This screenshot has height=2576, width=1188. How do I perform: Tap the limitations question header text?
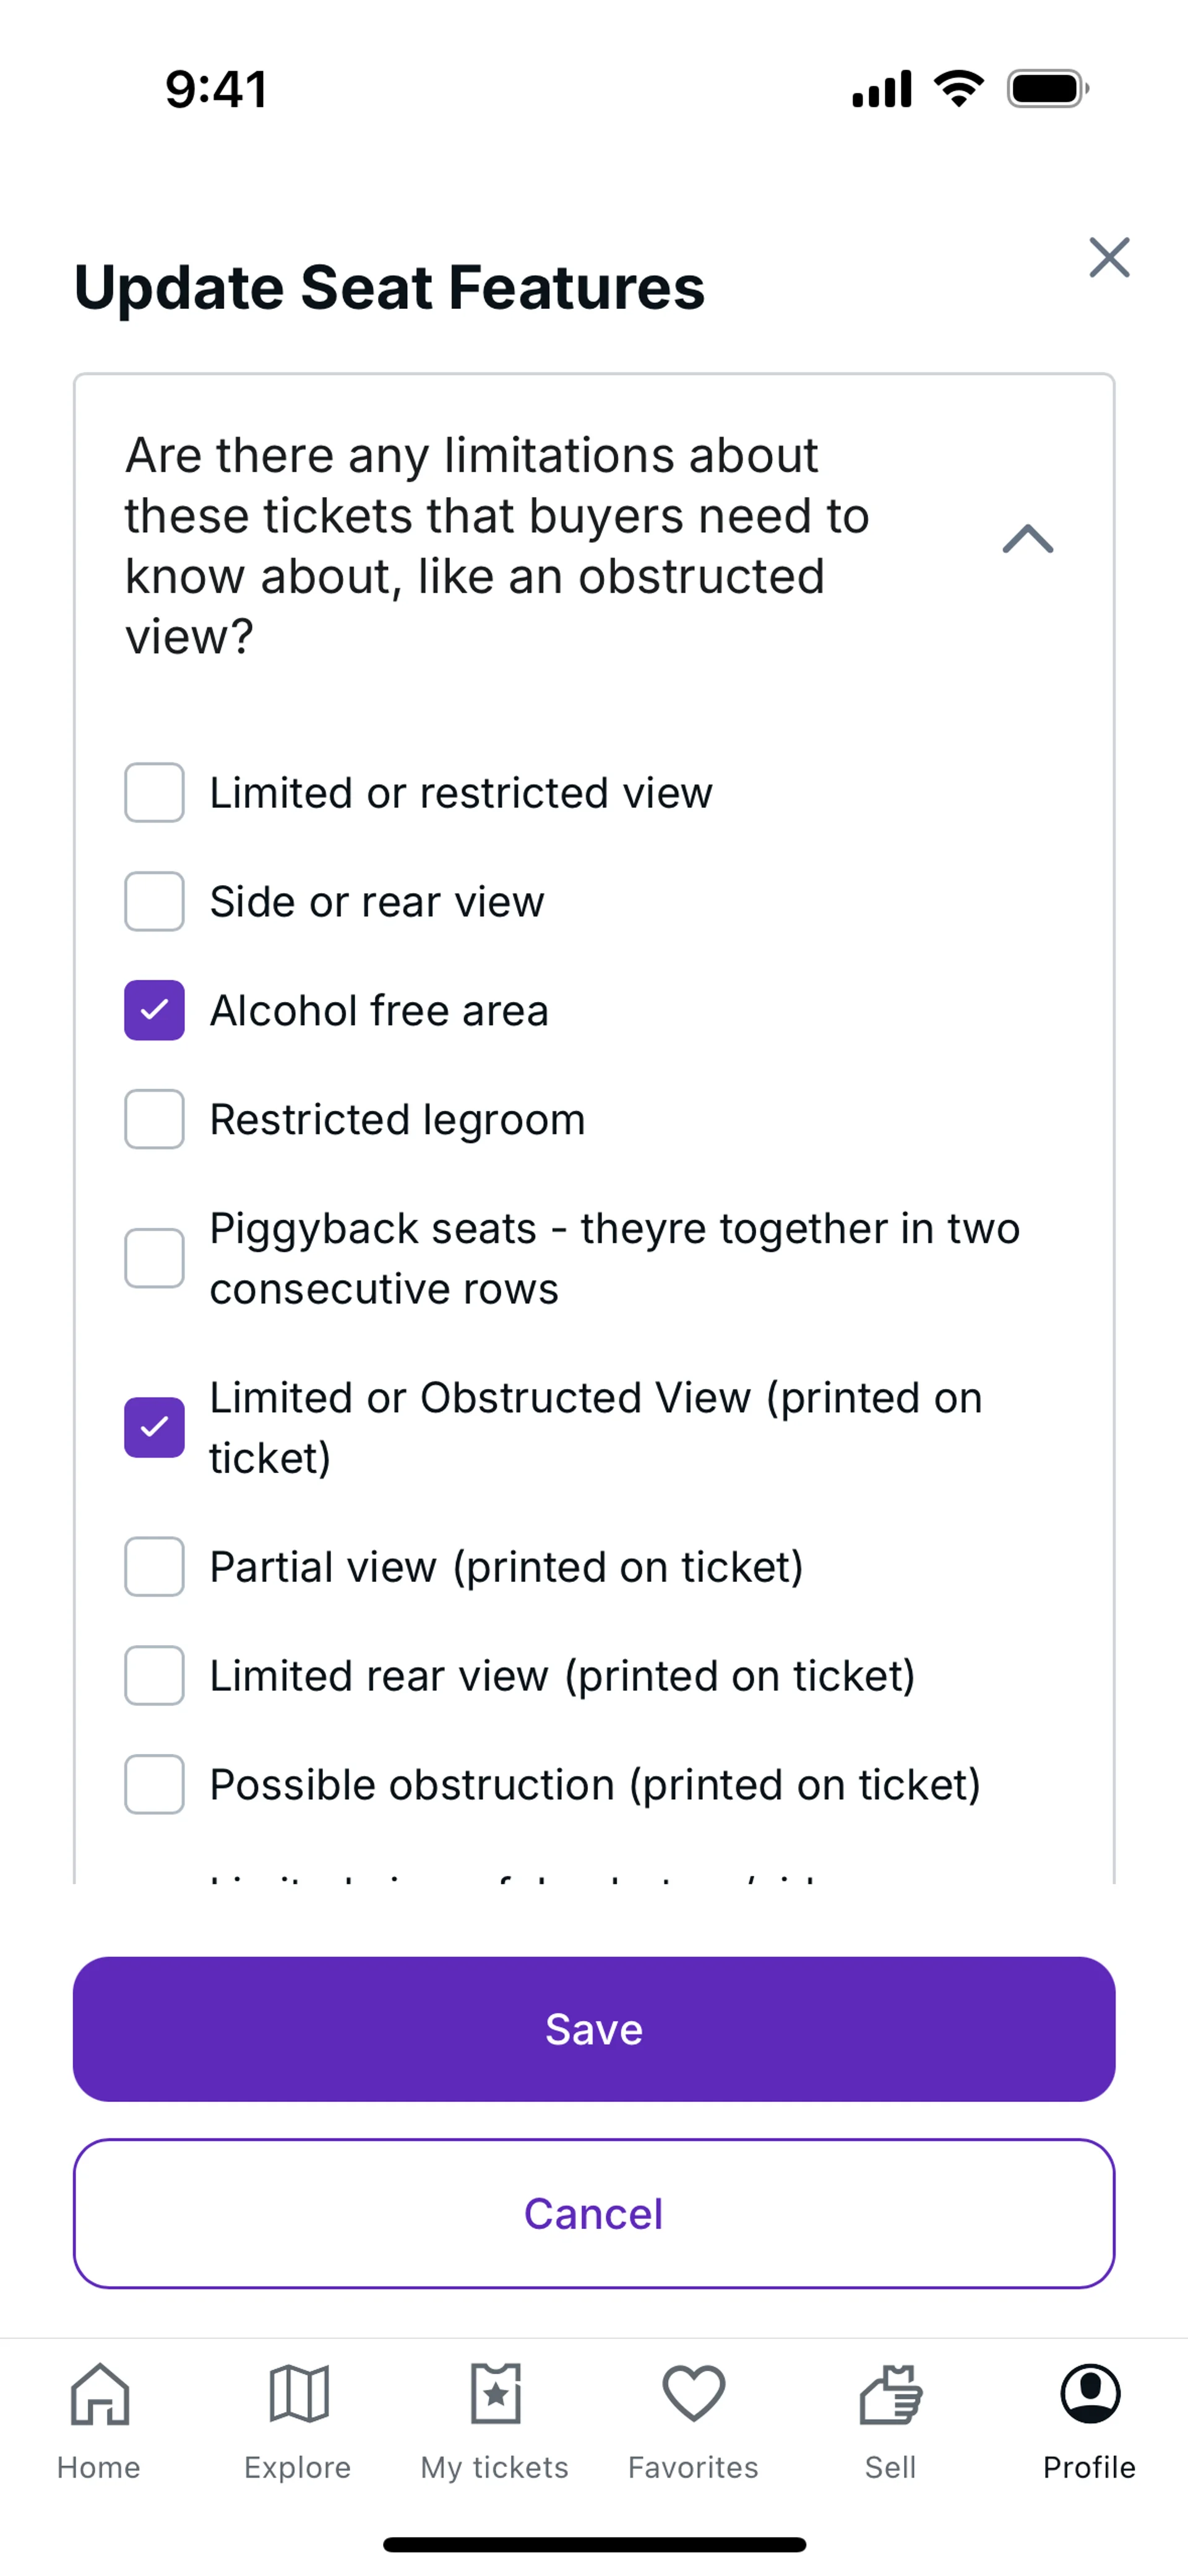tap(497, 546)
